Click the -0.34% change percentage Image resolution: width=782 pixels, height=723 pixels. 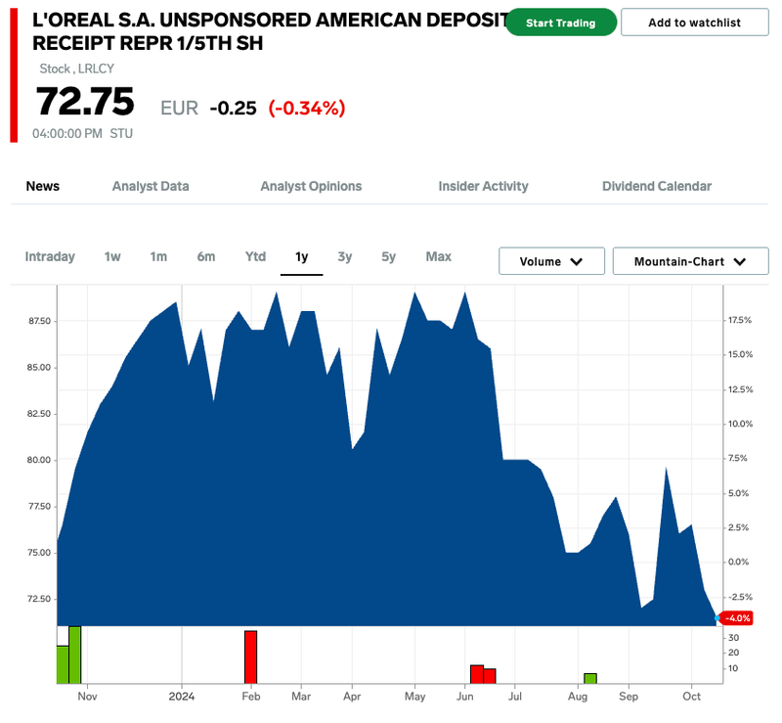[307, 109]
